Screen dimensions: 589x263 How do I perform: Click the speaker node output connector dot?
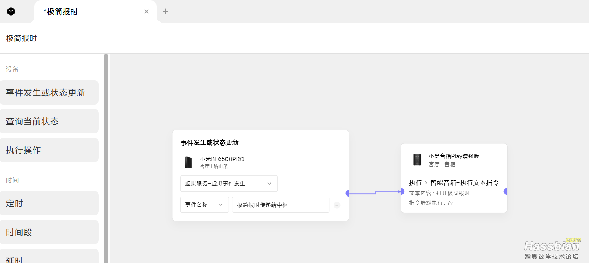tap(506, 191)
